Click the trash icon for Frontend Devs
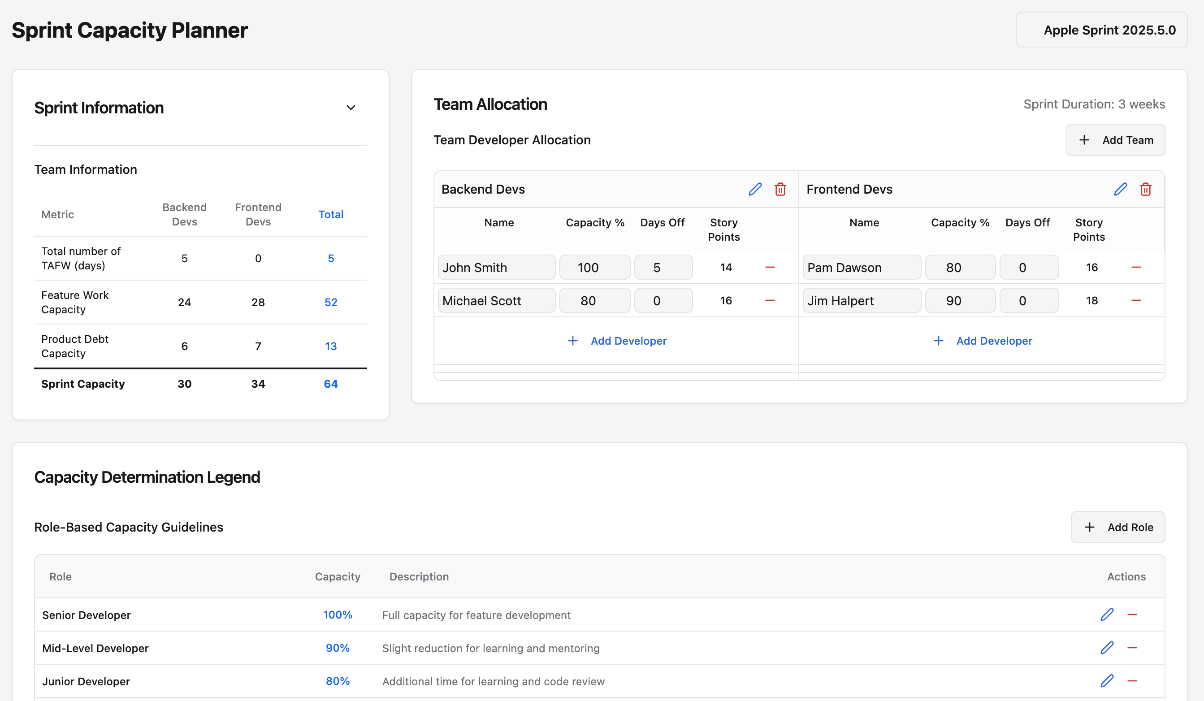 pyautogui.click(x=1146, y=189)
